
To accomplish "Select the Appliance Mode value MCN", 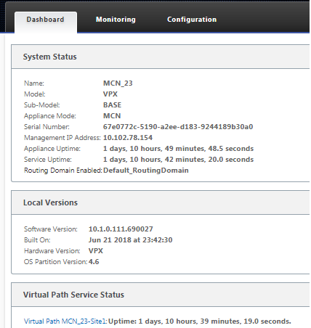I will 112,116.
